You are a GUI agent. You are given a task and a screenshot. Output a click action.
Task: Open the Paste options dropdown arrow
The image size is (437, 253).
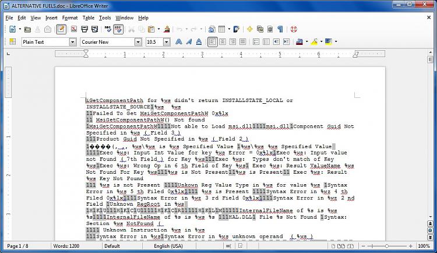pos(159,29)
